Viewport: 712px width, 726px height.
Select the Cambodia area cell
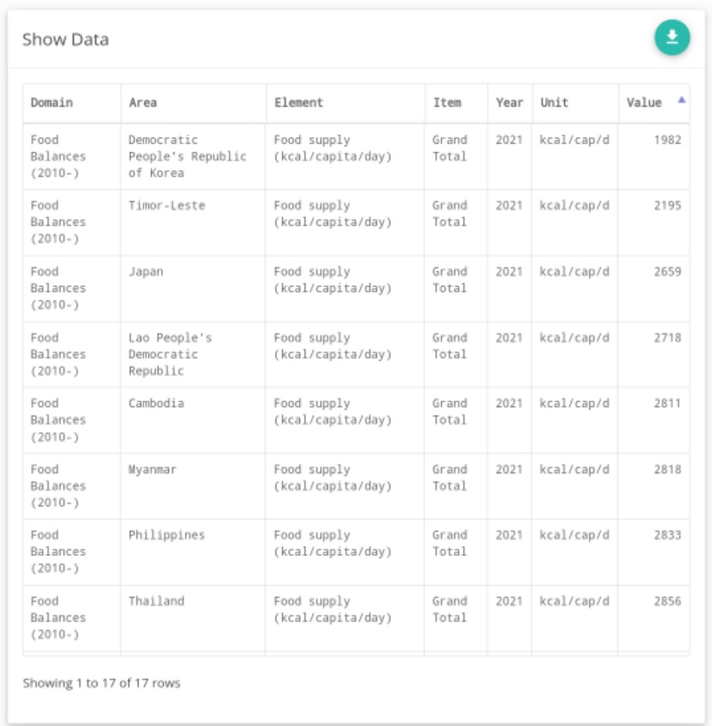click(156, 403)
